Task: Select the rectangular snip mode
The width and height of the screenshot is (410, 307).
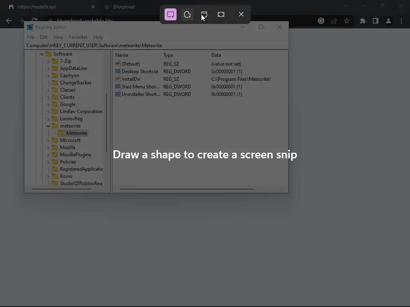Action: pyautogui.click(x=171, y=14)
